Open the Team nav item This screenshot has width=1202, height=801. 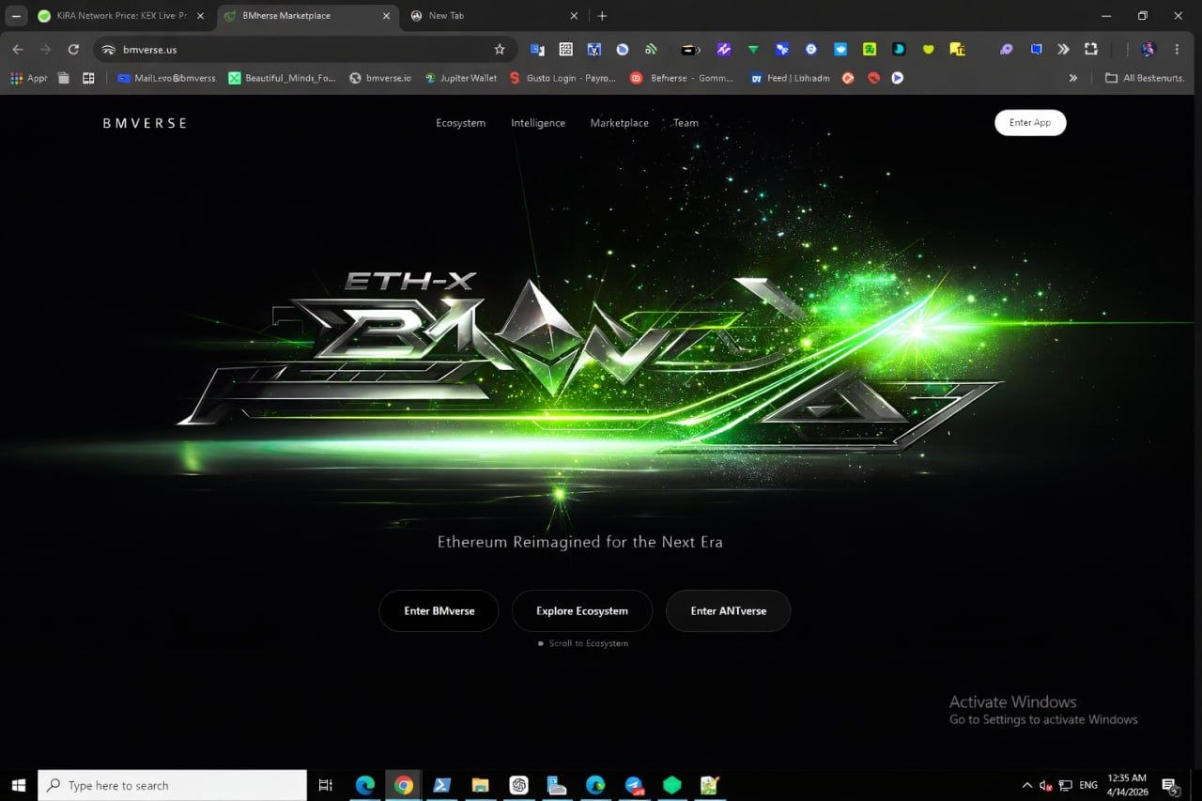tap(686, 123)
